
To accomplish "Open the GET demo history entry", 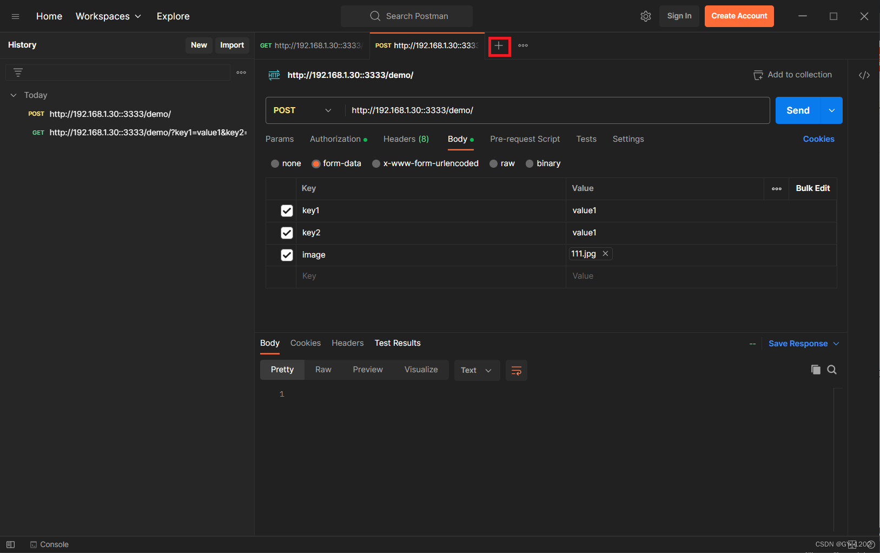I will pos(128,133).
